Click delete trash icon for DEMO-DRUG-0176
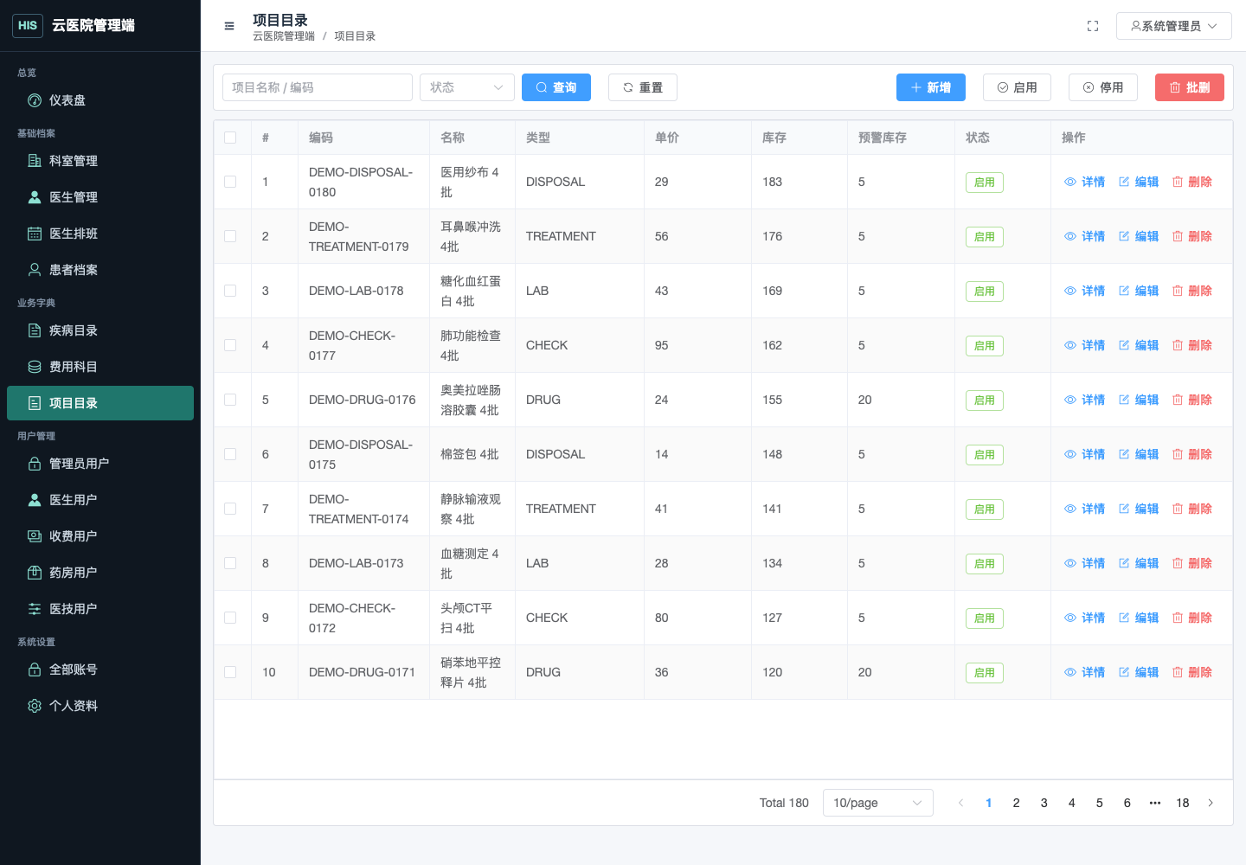1246x865 pixels. point(1178,400)
